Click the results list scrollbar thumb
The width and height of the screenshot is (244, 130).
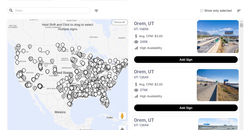[241, 25]
